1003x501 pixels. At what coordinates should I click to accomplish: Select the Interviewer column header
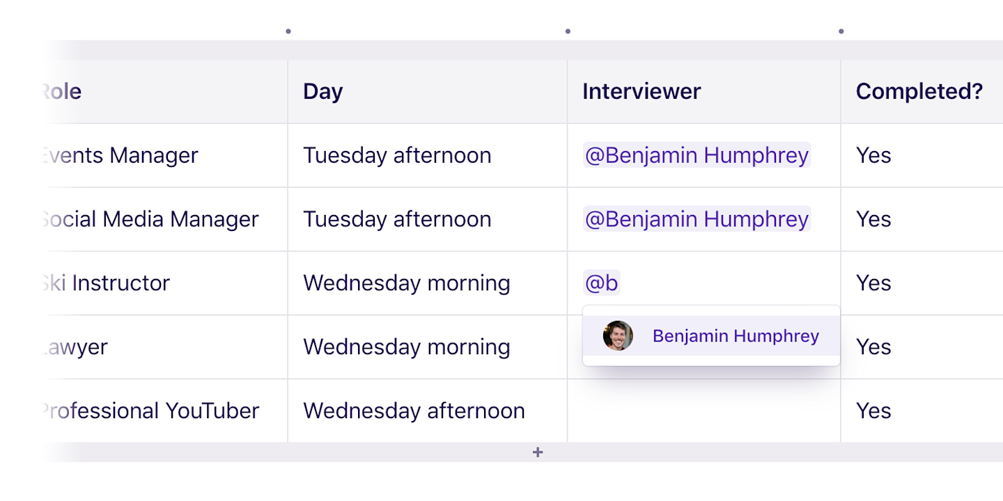point(704,92)
